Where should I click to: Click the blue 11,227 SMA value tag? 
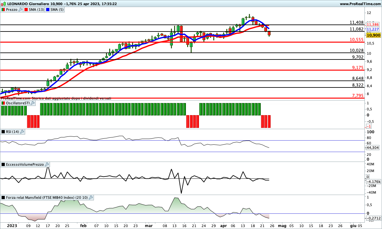point(373,29)
